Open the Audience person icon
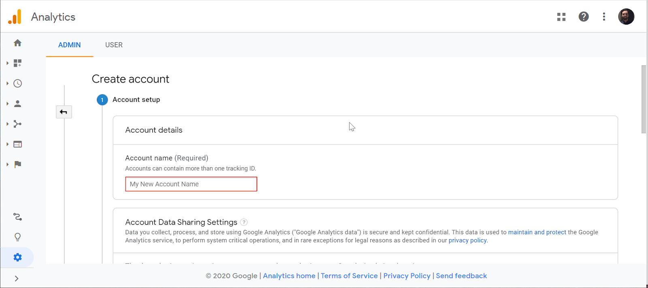 tap(17, 104)
